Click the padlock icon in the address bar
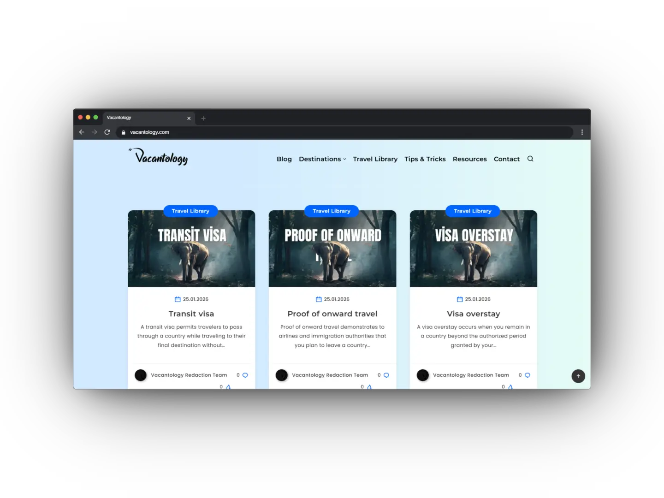 pyautogui.click(x=123, y=132)
